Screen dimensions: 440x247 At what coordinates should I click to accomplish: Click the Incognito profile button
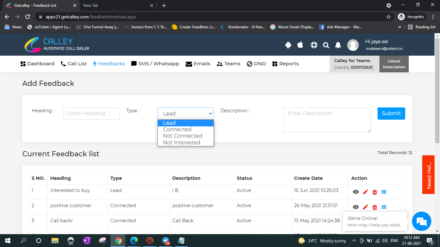412,17
